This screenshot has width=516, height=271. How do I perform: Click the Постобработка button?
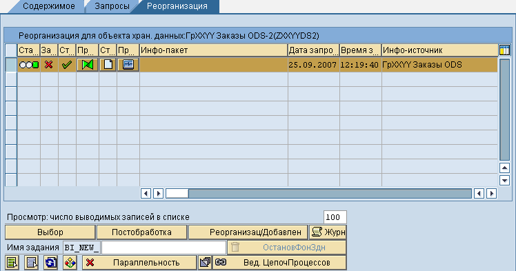click(141, 232)
